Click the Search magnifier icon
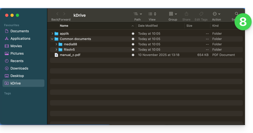 click(236, 14)
